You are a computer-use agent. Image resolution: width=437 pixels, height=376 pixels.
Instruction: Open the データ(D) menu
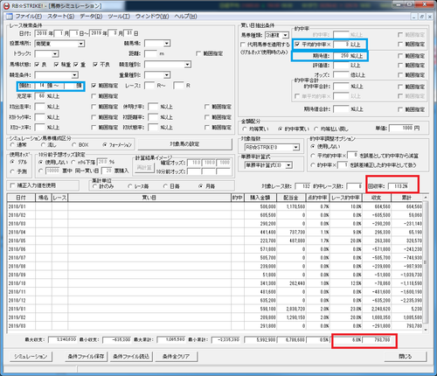[x=91, y=17]
